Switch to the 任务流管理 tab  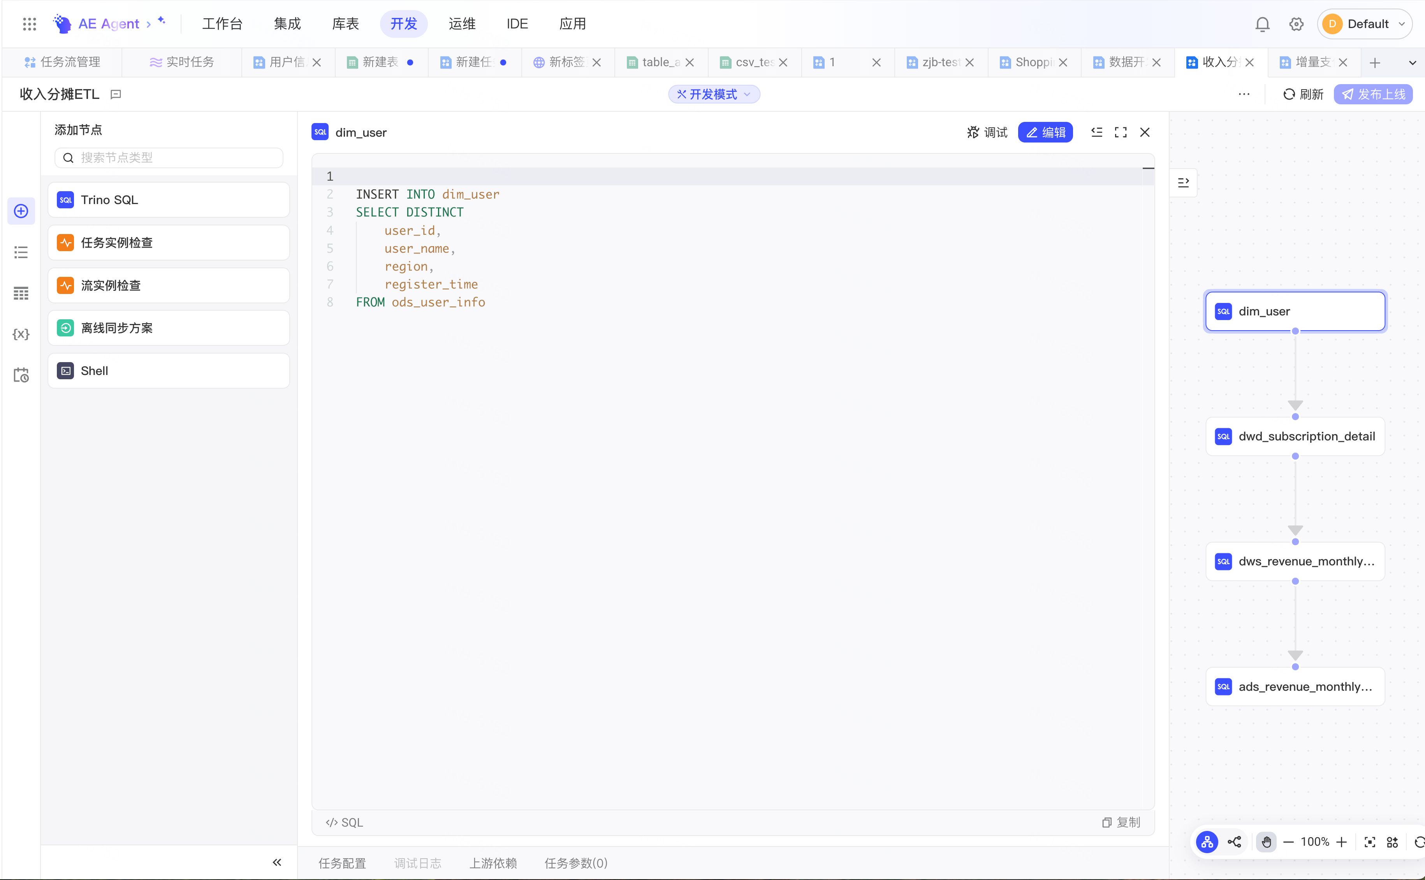pyautogui.click(x=63, y=62)
